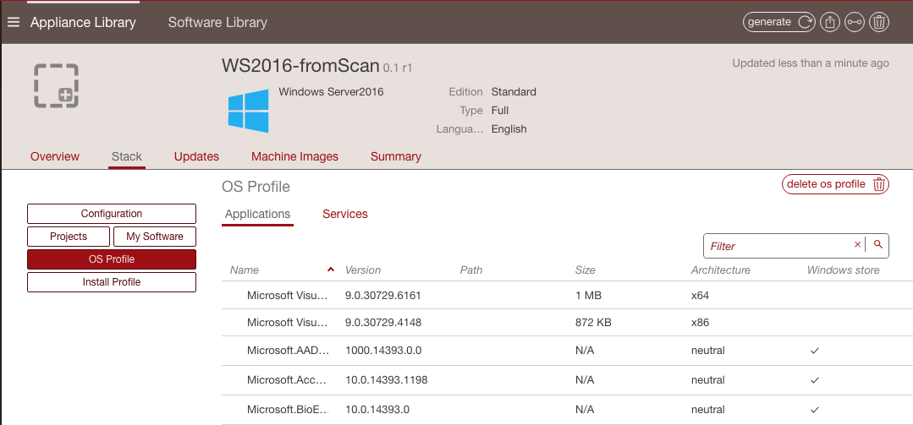The image size is (913, 425).
Task: Select the Microsoft.BioE... row name
Action: click(288, 409)
